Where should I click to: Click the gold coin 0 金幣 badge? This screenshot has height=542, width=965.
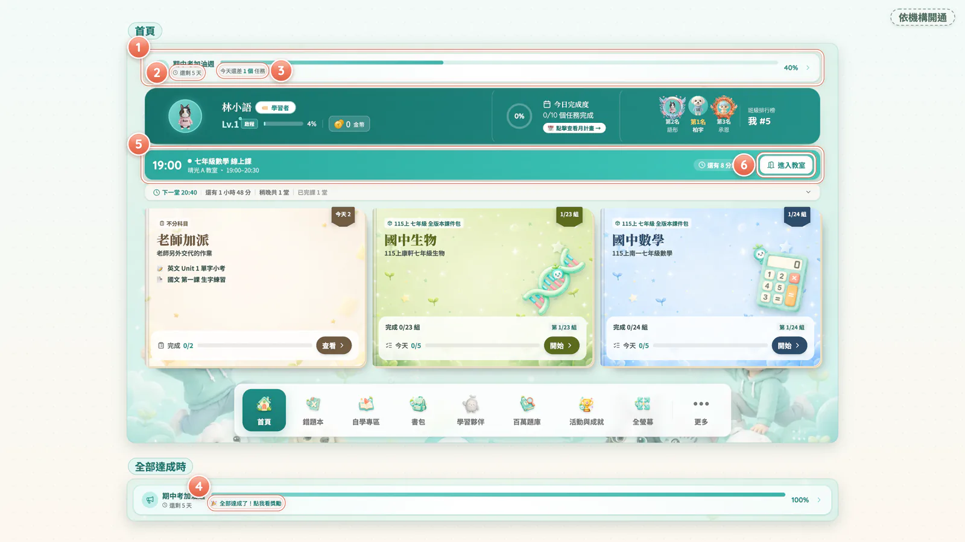pos(349,124)
